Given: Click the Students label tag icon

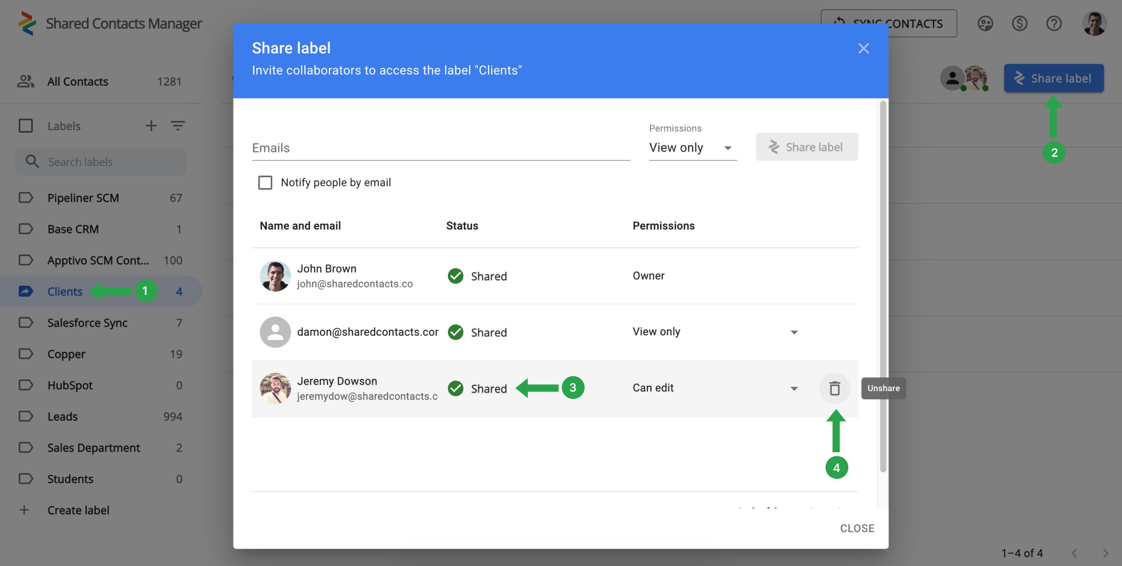Looking at the screenshot, I should coord(26,478).
